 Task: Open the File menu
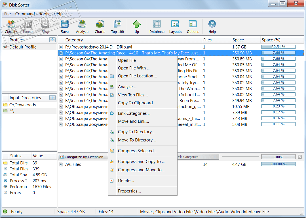pos(7,14)
